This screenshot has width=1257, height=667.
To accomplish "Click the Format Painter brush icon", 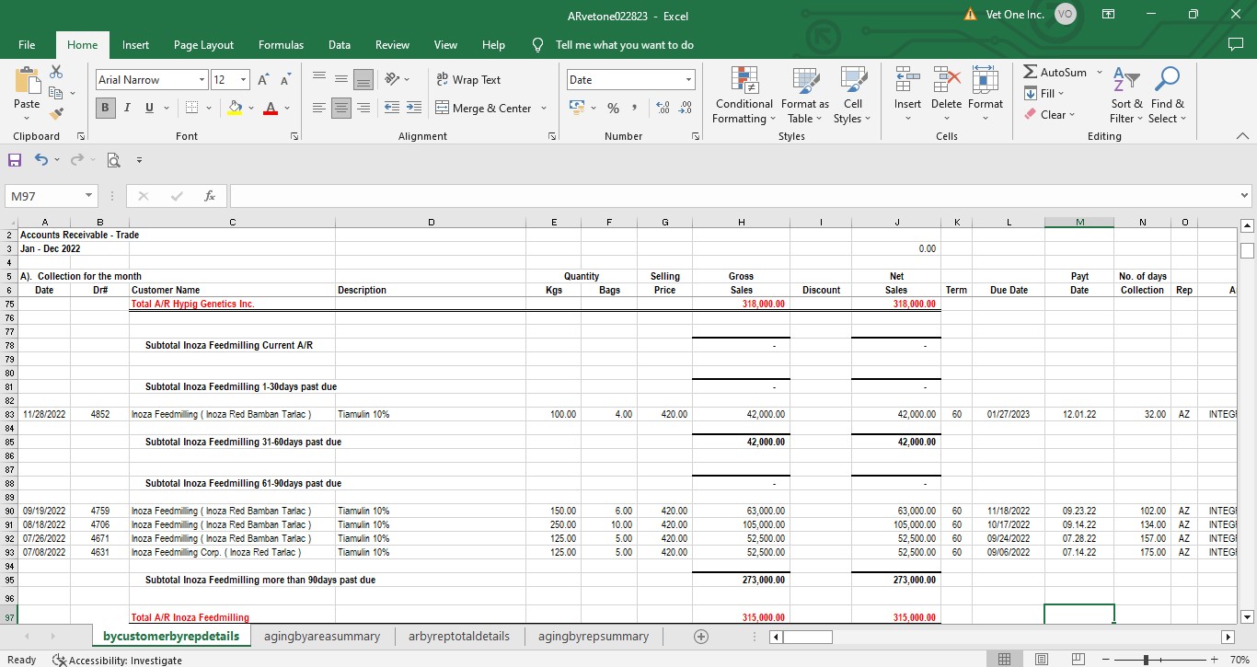I will [56, 114].
